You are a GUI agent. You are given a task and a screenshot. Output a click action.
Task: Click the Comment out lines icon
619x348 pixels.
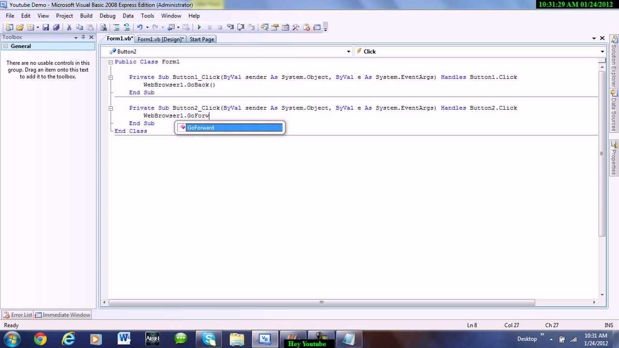coord(116,28)
